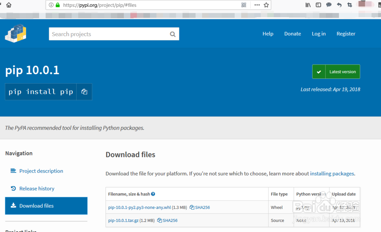Open the QR code icon in address bar
Image resolution: width=381 pixels, height=232 pixels.
coord(244,5)
